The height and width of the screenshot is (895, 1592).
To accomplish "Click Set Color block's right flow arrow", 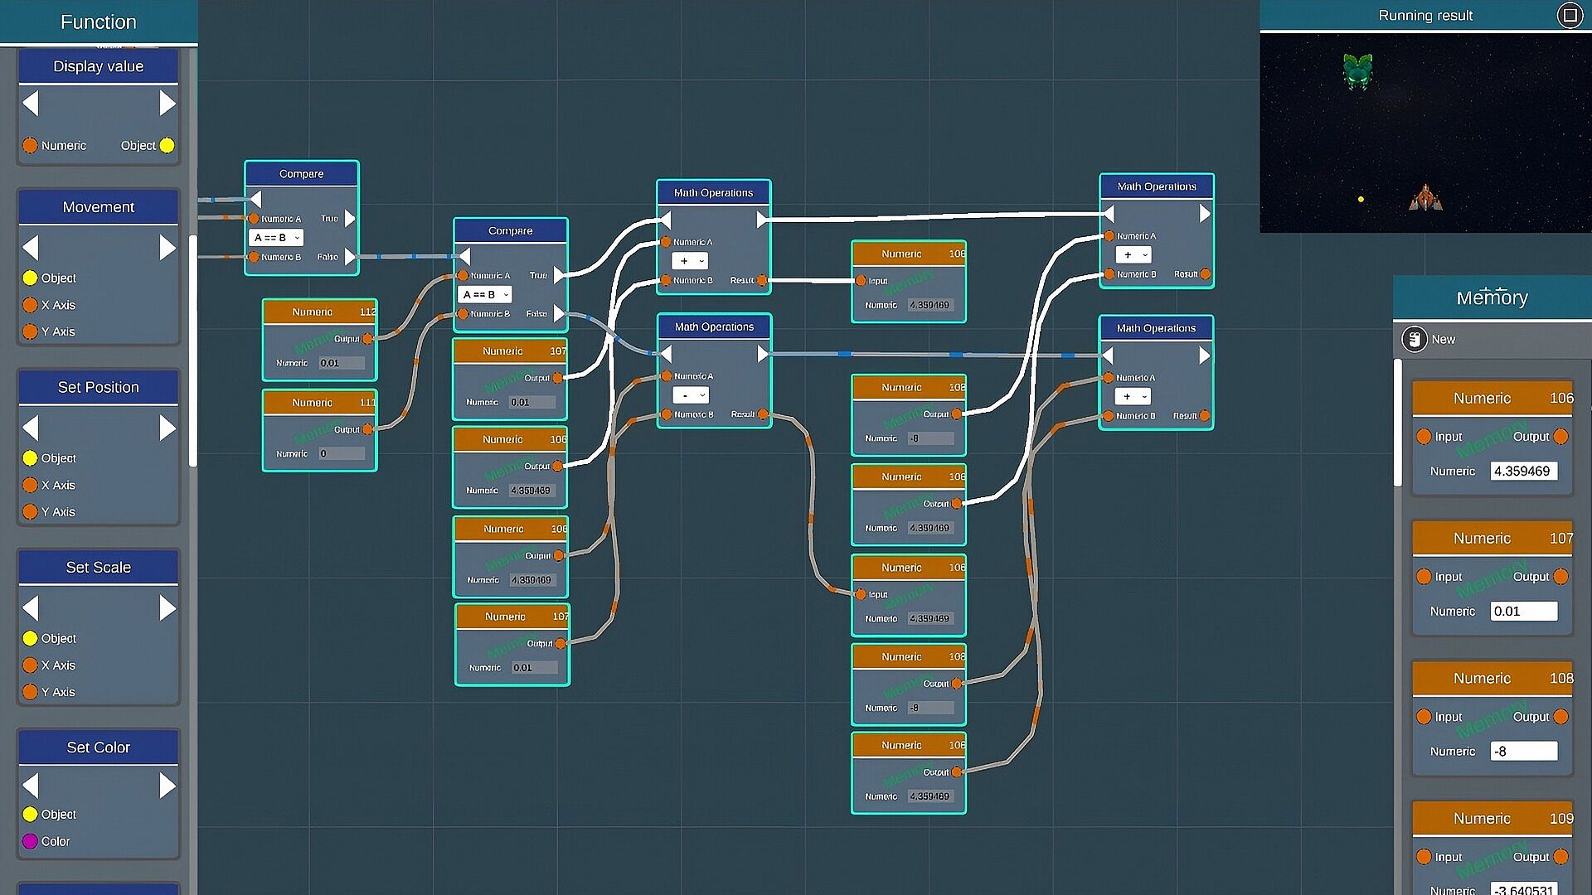I will [x=167, y=786].
